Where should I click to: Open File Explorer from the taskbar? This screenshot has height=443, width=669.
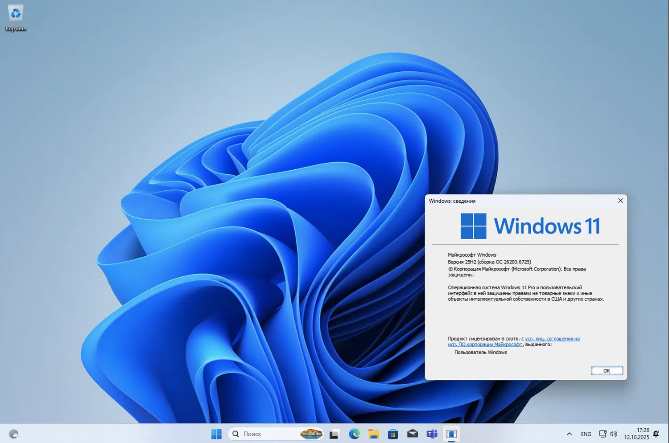tap(374, 434)
